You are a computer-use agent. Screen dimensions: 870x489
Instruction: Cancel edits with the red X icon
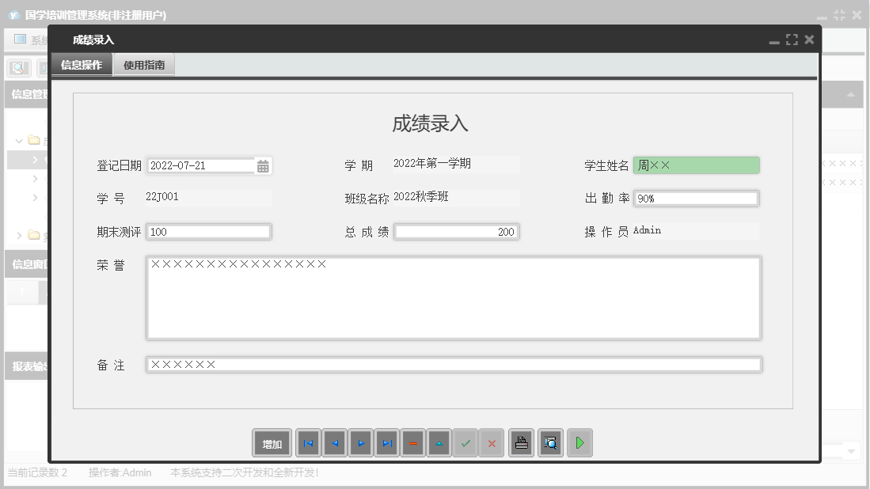pyautogui.click(x=491, y=443)
